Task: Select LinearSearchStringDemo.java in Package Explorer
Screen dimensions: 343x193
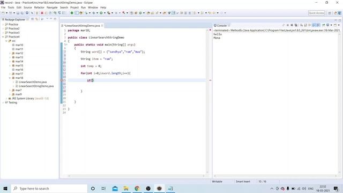Action: tap(36, 86)
